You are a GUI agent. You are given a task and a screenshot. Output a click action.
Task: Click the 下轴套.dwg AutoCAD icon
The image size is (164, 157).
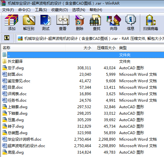pos(5,113)
